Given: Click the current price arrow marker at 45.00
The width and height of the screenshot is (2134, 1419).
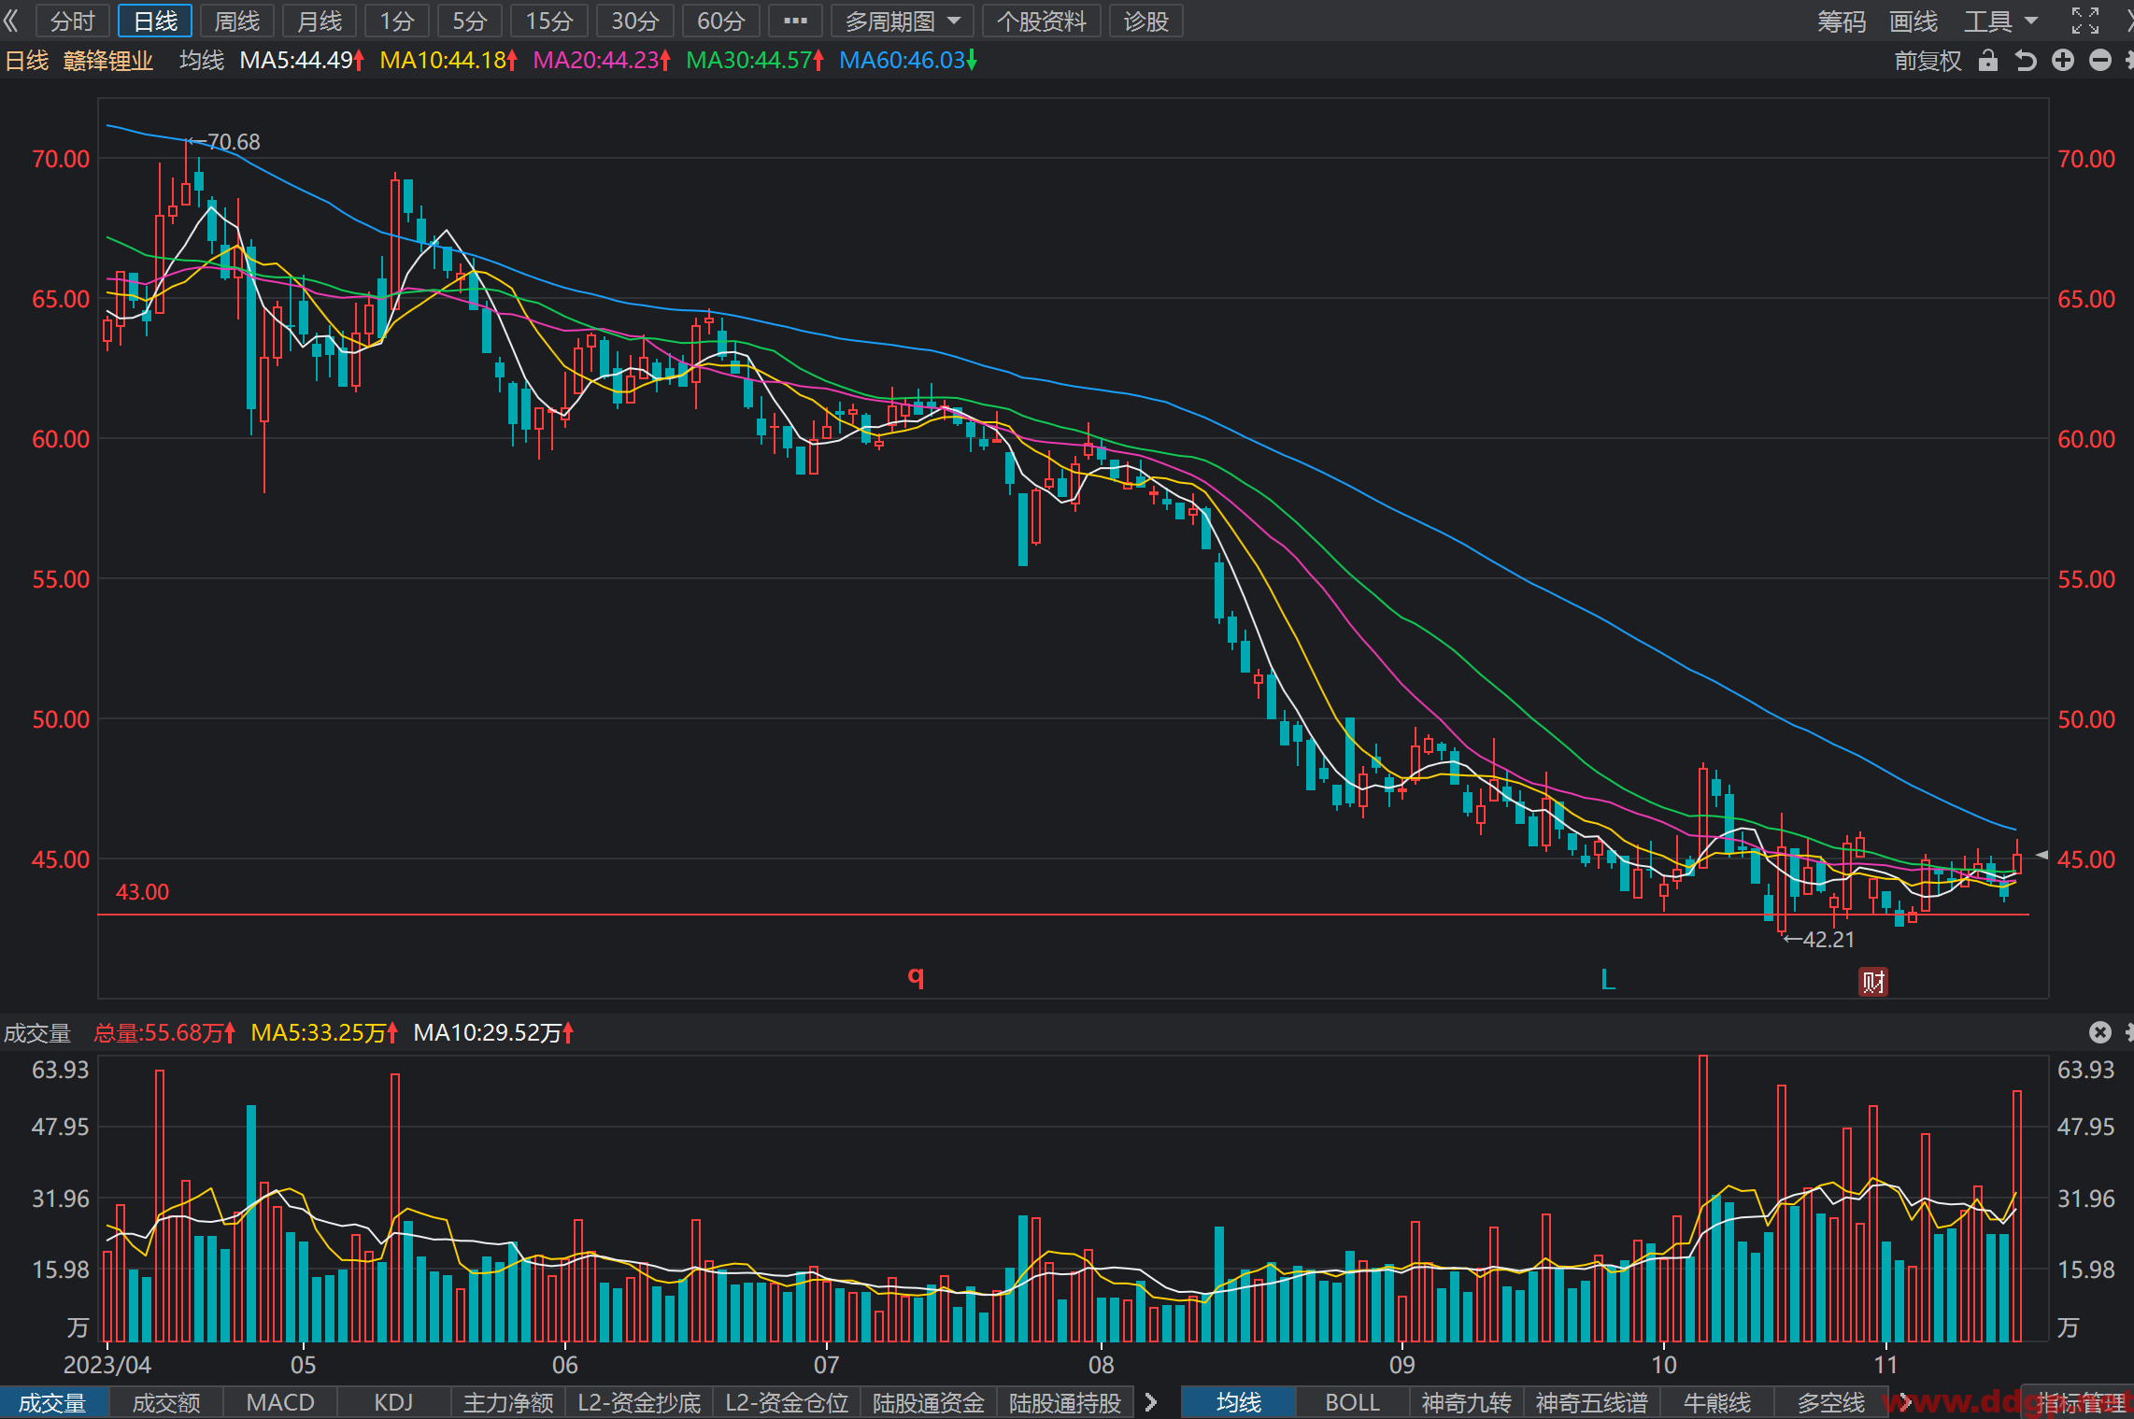Looking at the screenshot, I should click(2042, 855).
